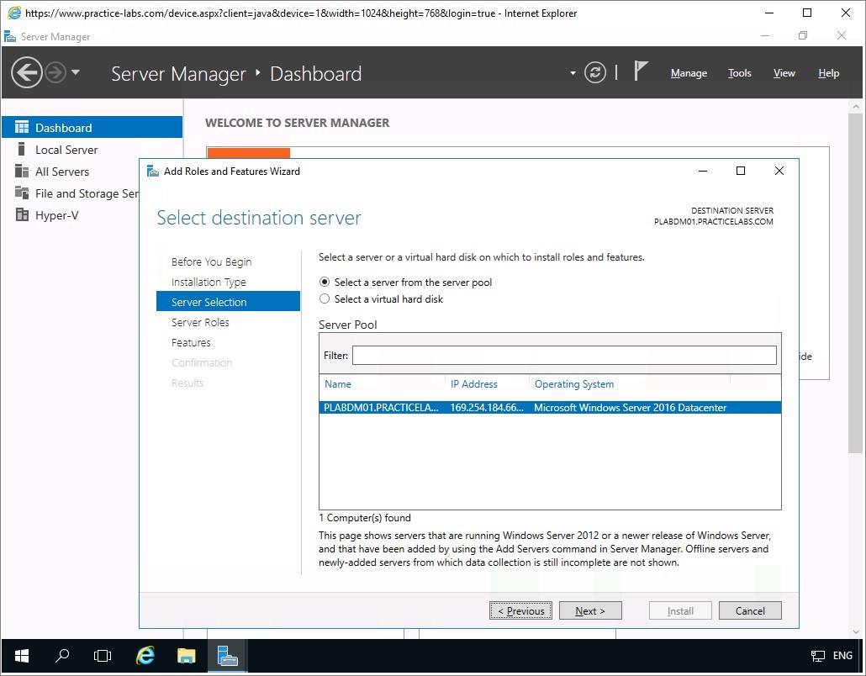Click the network tray icon
This screenshot has height=676, width=866.
point(818,656)
